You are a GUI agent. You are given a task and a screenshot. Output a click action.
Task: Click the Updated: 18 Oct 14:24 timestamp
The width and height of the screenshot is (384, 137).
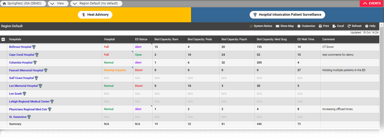[x=364, y=33]
